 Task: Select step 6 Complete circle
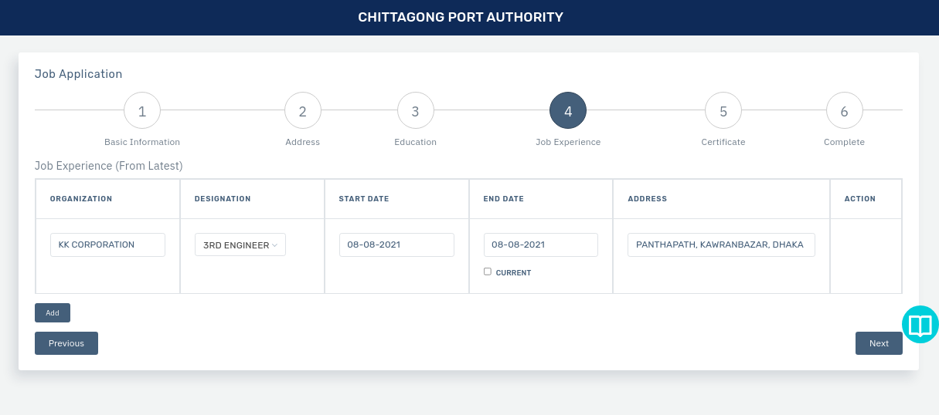coord(845,111)
